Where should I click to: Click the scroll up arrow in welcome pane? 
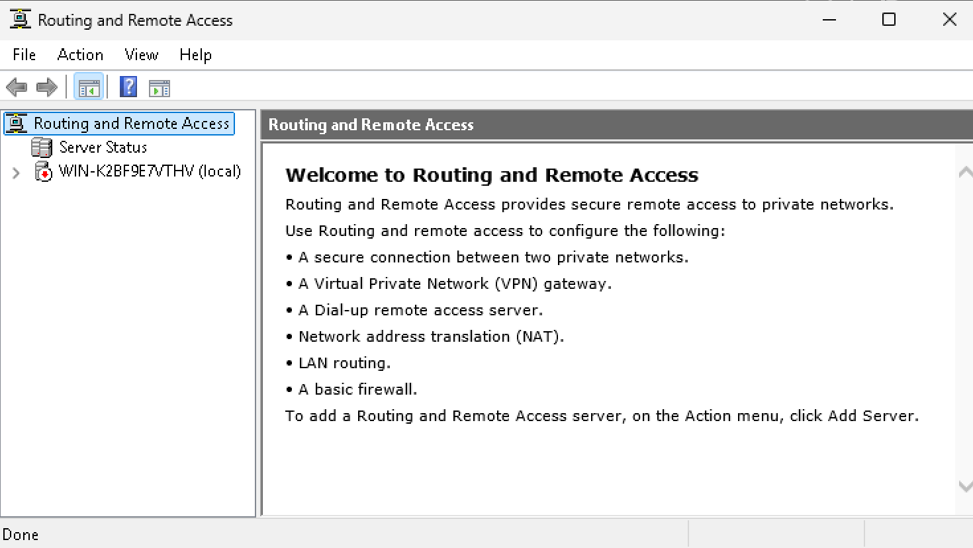click(x=965, y=173)
